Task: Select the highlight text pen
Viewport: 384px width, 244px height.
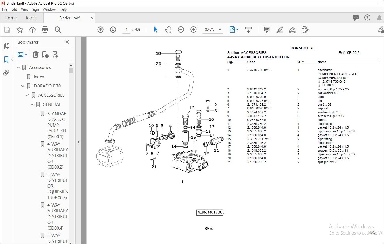Action: (x=280, y=30)
